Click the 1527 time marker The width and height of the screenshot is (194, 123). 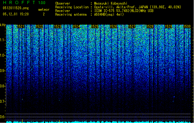(x=132, y=26)
